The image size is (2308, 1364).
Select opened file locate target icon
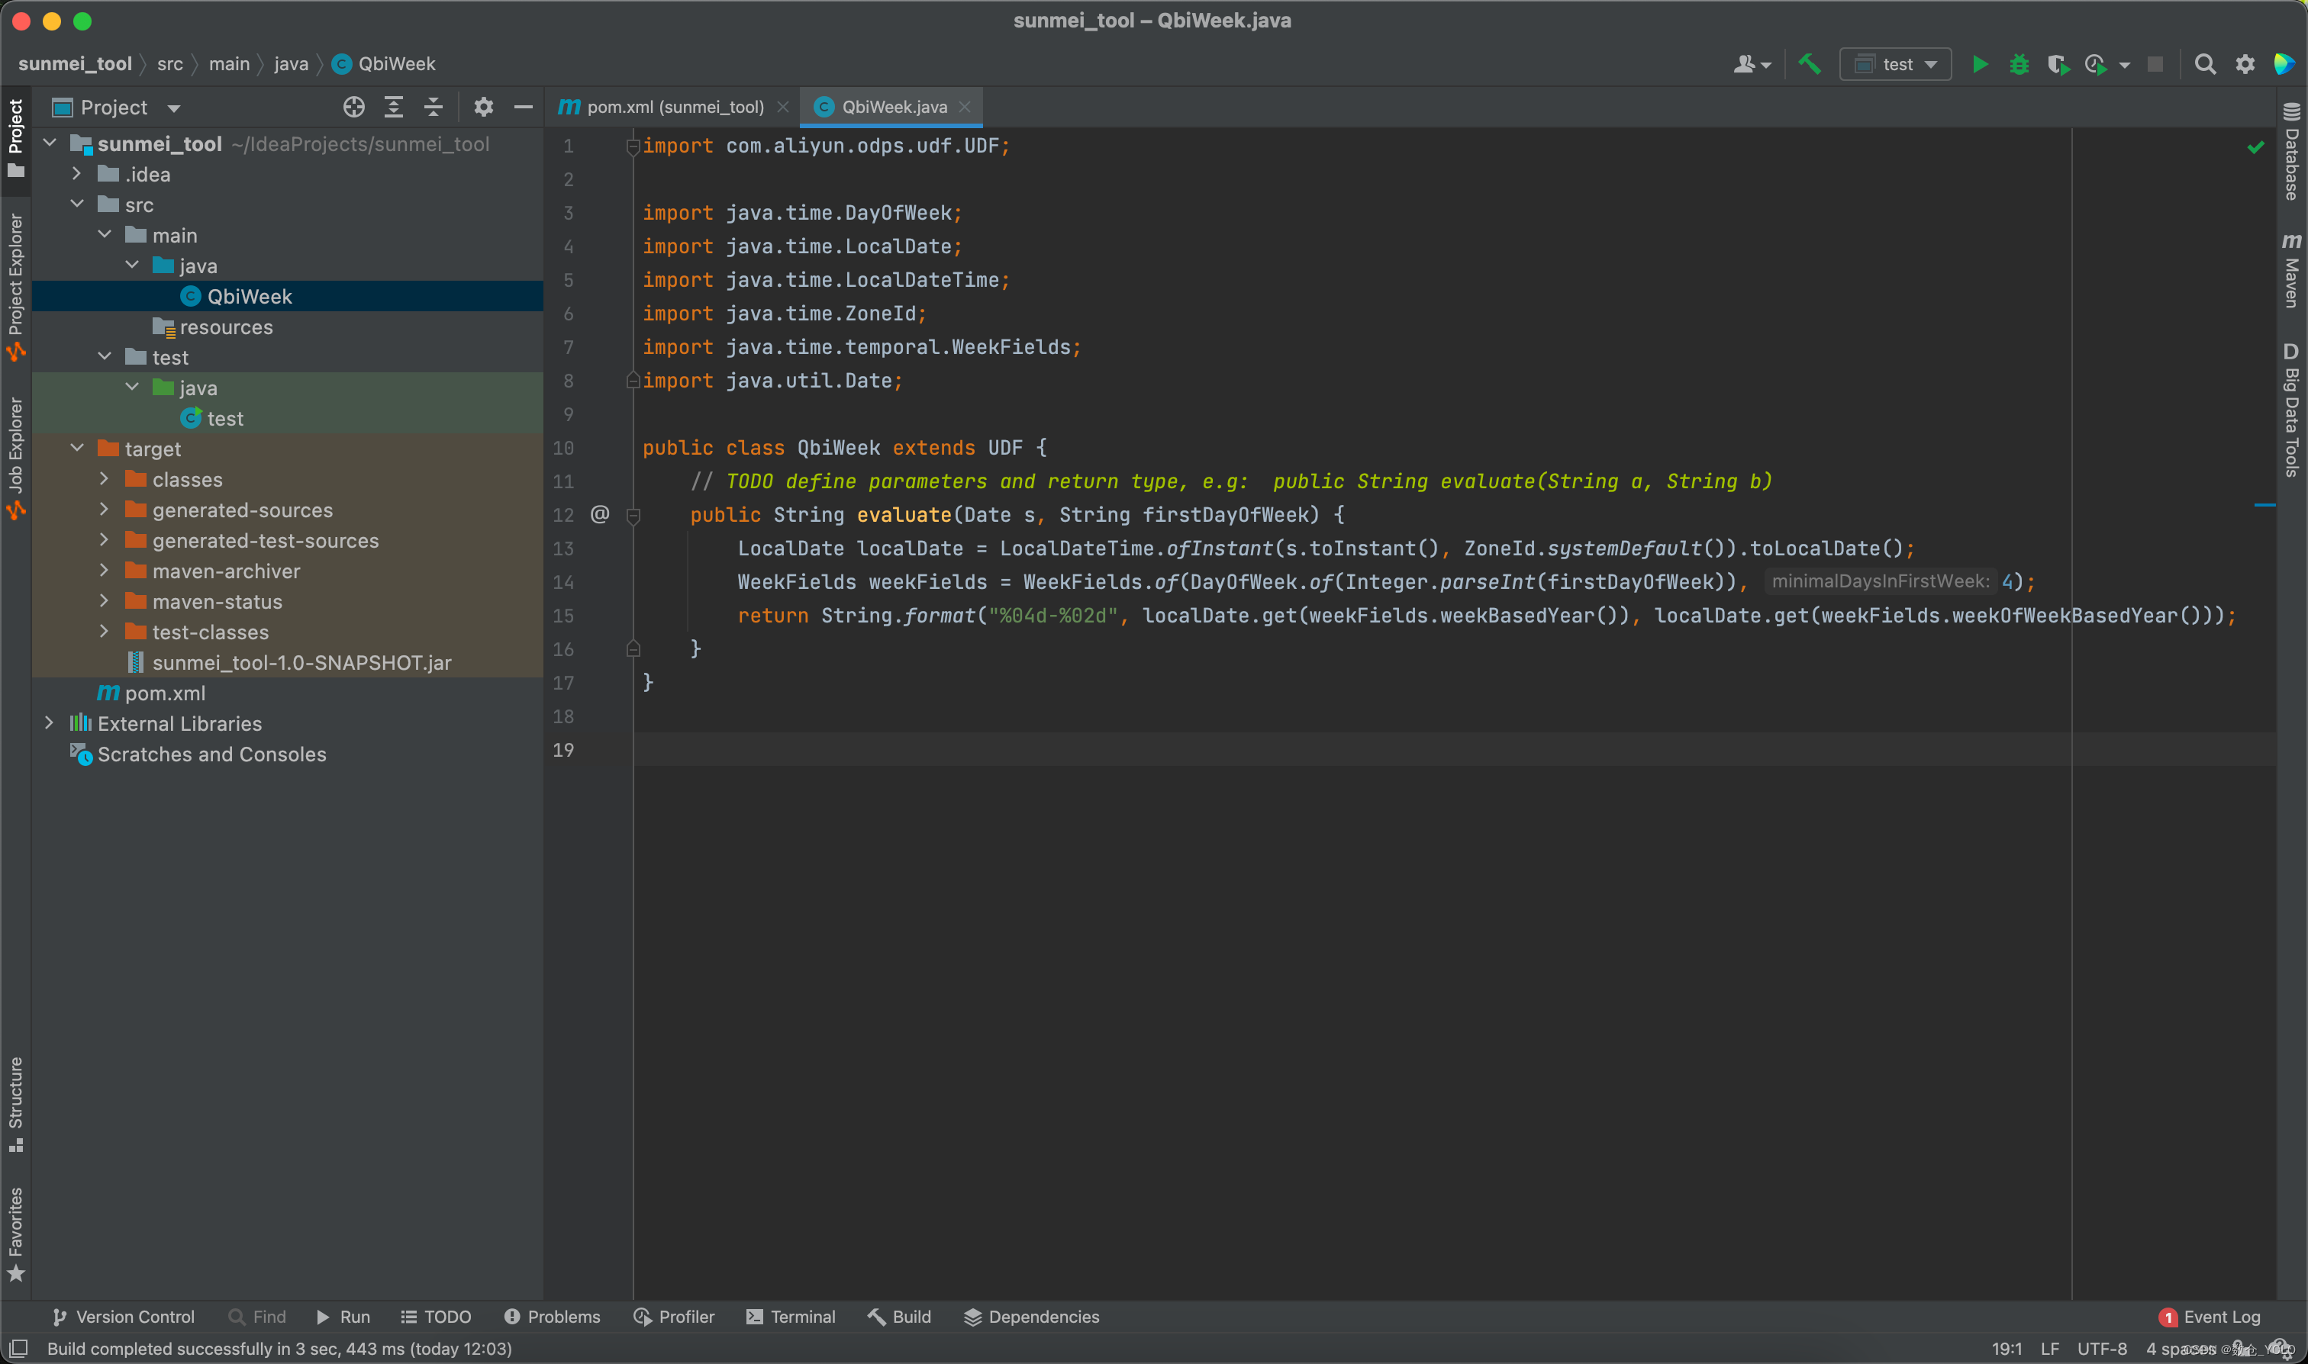tap(354, 108)
